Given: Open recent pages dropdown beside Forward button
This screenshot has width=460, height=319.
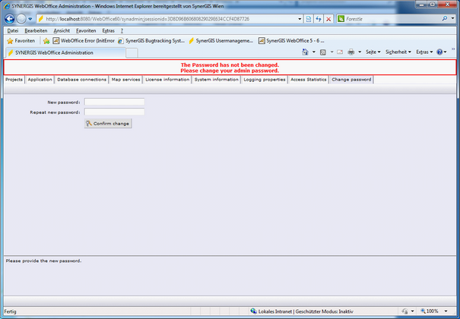Looking at the screenshot, I should [30, 19].
